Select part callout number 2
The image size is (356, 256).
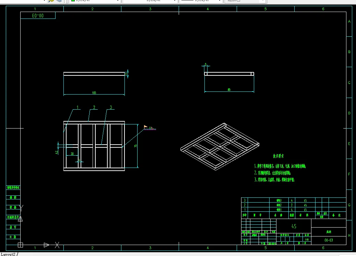click(94, 107)
